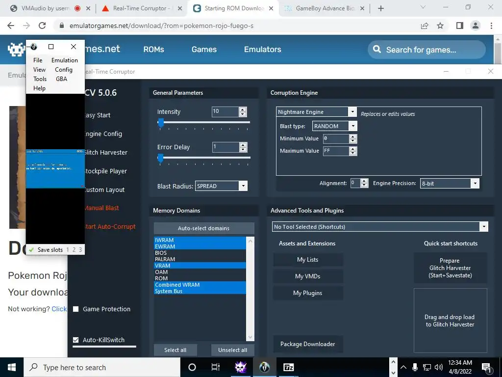
Task: Open network status tray icon
Action: click(x=427, y=367)
